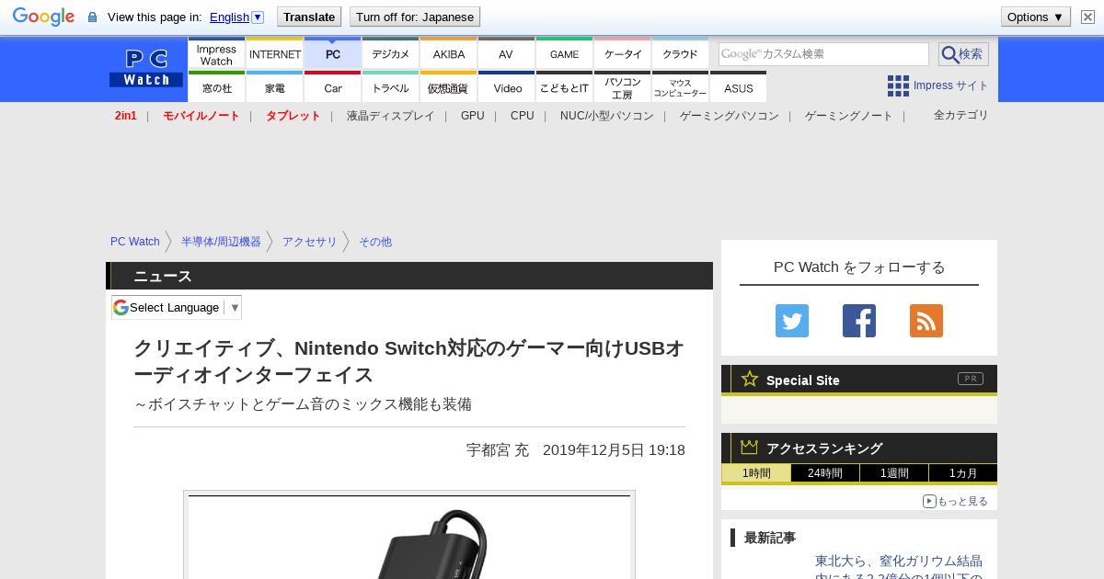This screenshot has height=579, width=1104.
Task: Go to ゲーミングノート category
Action: click(848, 116)
